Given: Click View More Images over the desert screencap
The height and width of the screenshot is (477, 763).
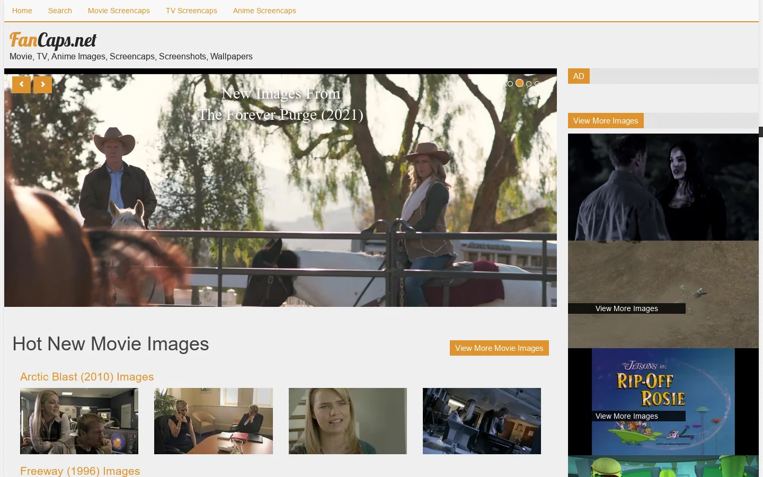Looking at the screenshot, I should [x=627, y=308].
